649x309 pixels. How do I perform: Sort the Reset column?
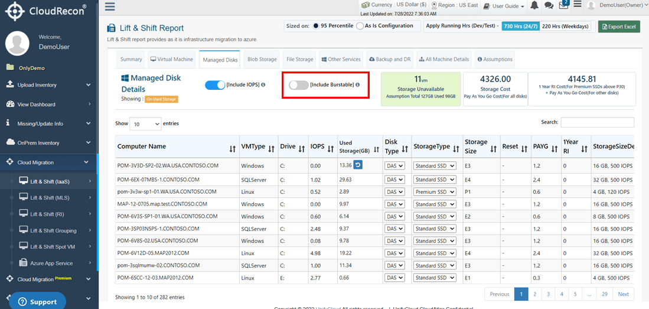point(524,149)
